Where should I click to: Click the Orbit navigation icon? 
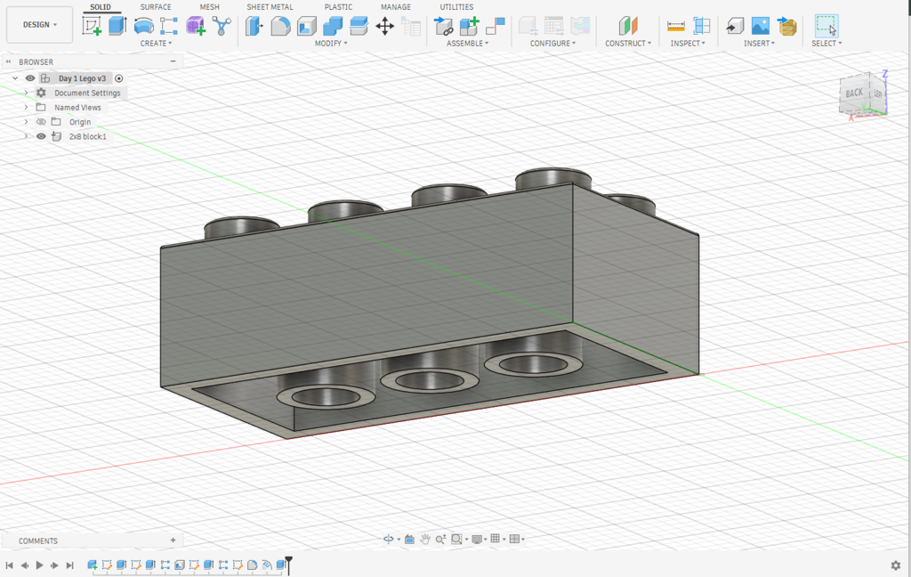[389, 540]
